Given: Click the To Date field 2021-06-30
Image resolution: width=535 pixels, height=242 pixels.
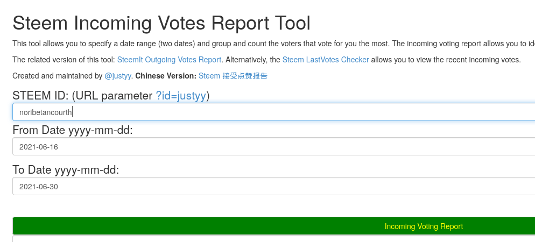Looking at the screenshot, I should (x=273, y=186).
